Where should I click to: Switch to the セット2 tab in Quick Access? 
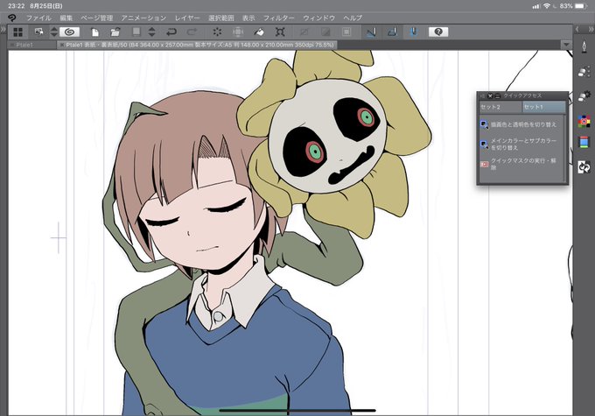click(x=500, y=107)
